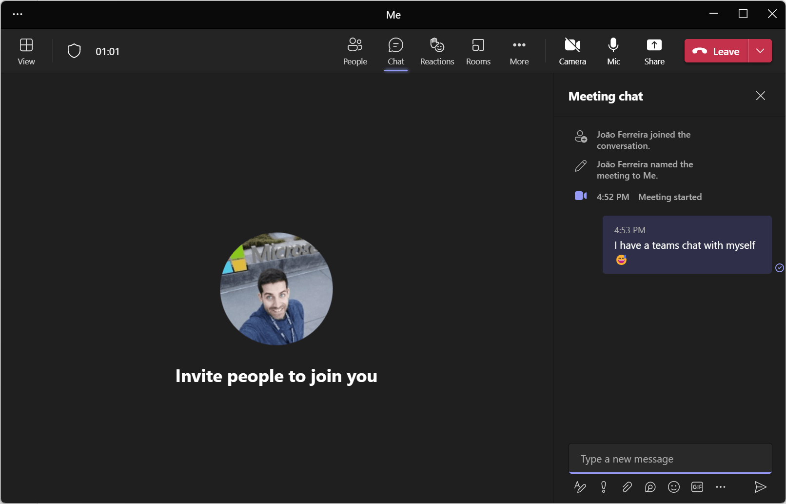The image size is (786, 504).
Task: Open the title bar ellipsis menu
Action: coord(18,14)
